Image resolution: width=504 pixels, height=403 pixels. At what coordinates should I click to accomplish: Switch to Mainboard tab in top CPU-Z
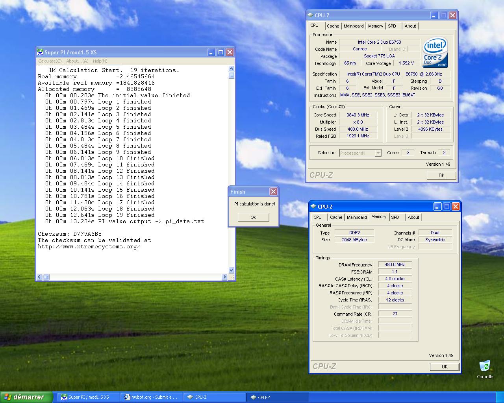coord(354,26)
